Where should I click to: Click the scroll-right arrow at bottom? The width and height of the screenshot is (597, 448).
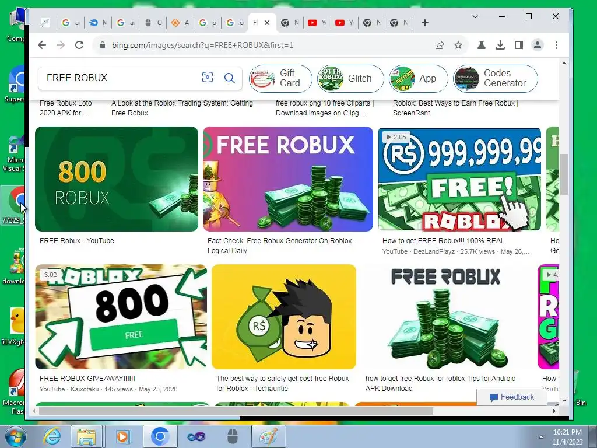tap(554, 411)
